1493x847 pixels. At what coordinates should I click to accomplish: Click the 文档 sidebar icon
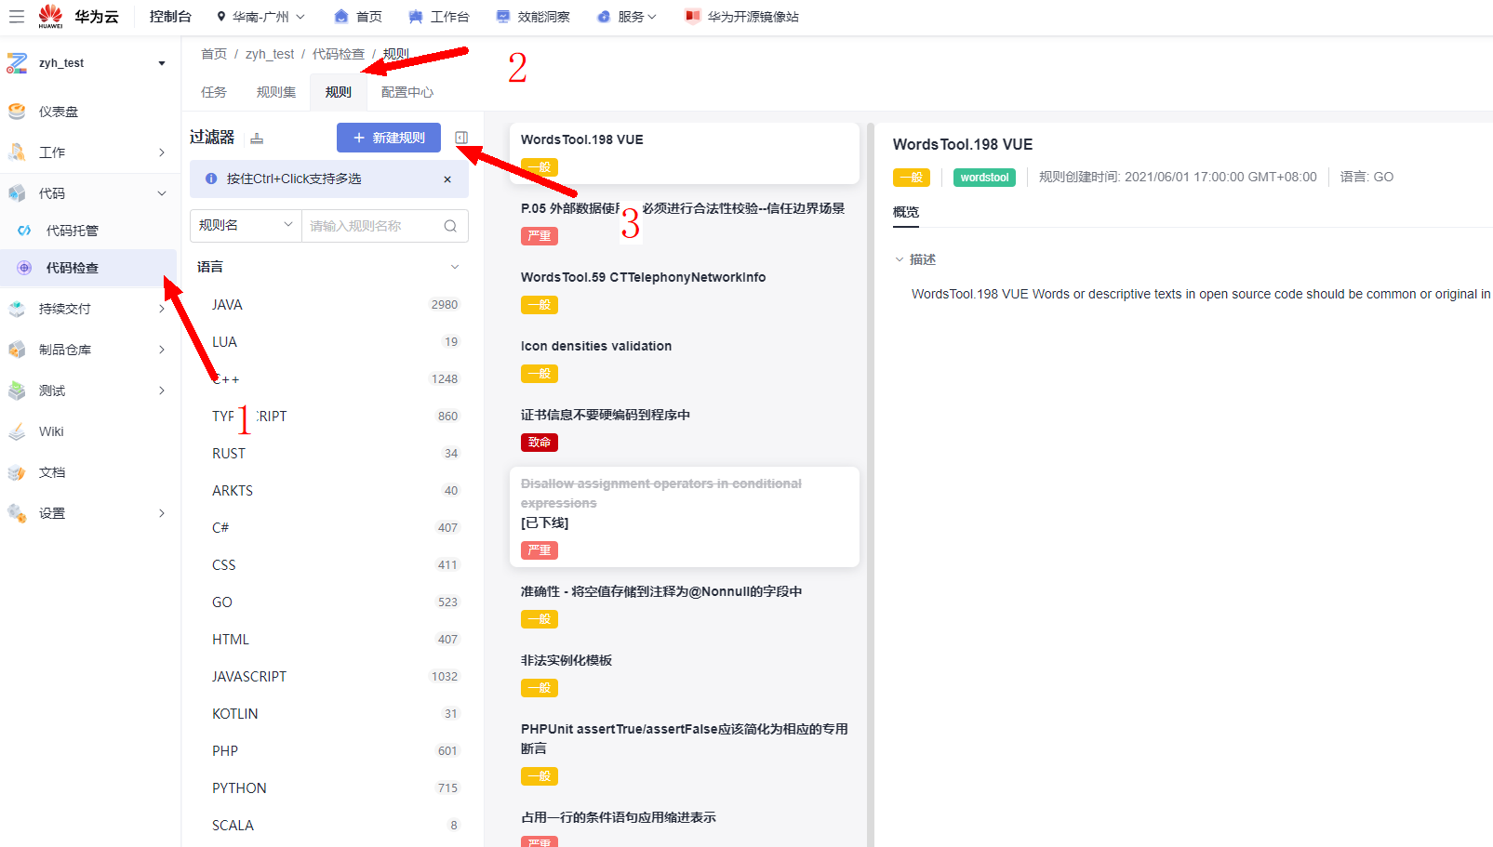pyautogui.click(x=17, y=472)
